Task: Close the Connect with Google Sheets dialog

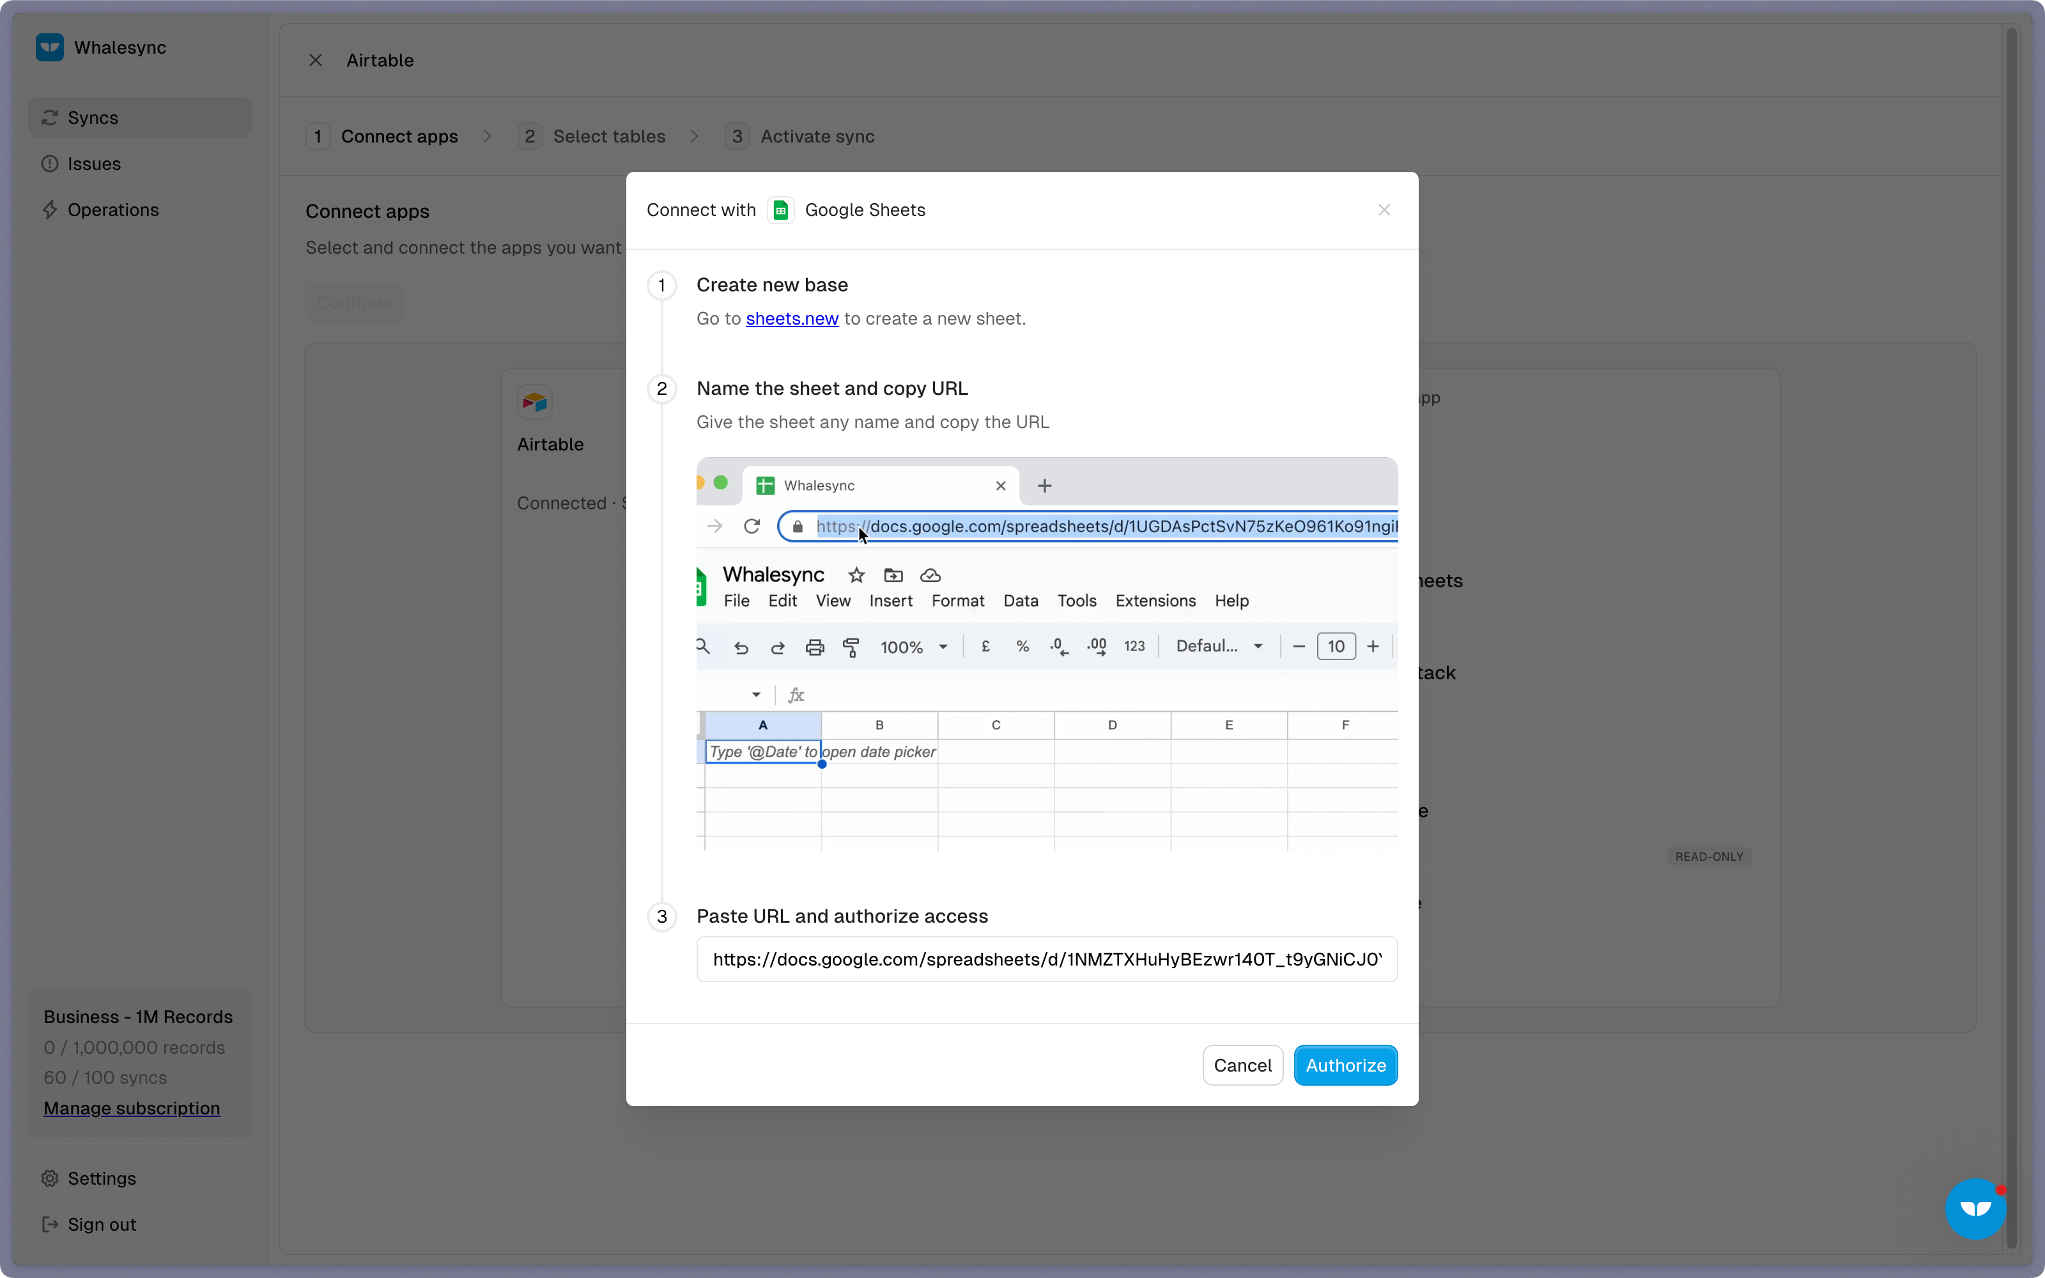Action: point(1384,210)
